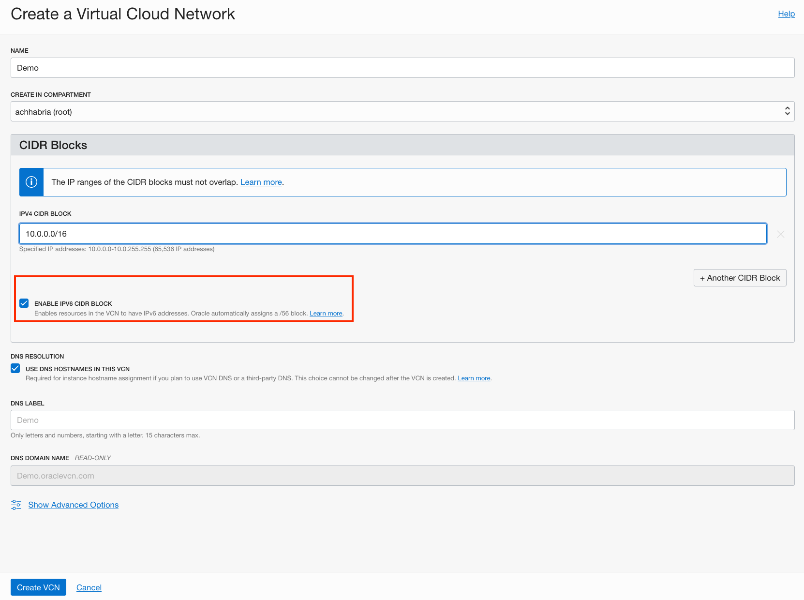The width and height of the screenshot is (804, 600).
Task: Click the compartment selector chevron control
Action: point(787,111)
